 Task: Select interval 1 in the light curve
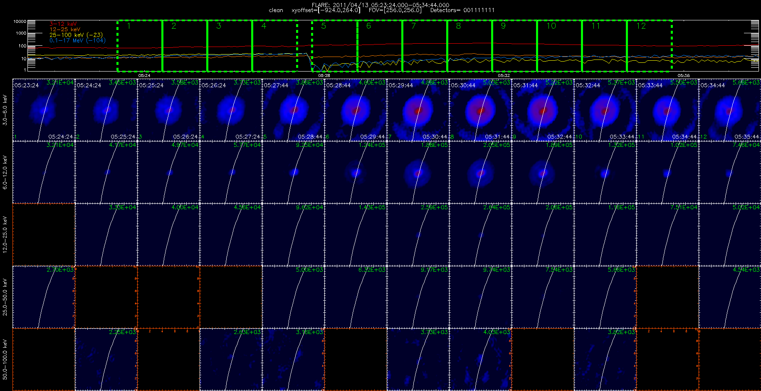click(x=140, y=46)
